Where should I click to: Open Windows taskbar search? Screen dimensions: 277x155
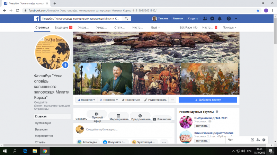(15, 151)
